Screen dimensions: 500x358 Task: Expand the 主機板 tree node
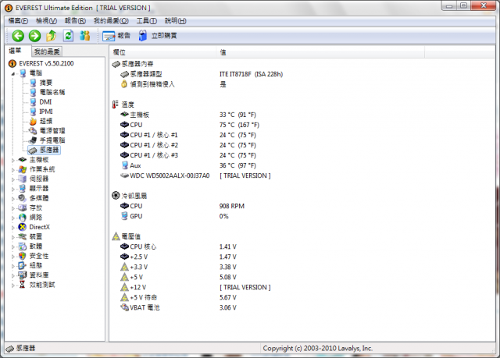tap(13, 160)
